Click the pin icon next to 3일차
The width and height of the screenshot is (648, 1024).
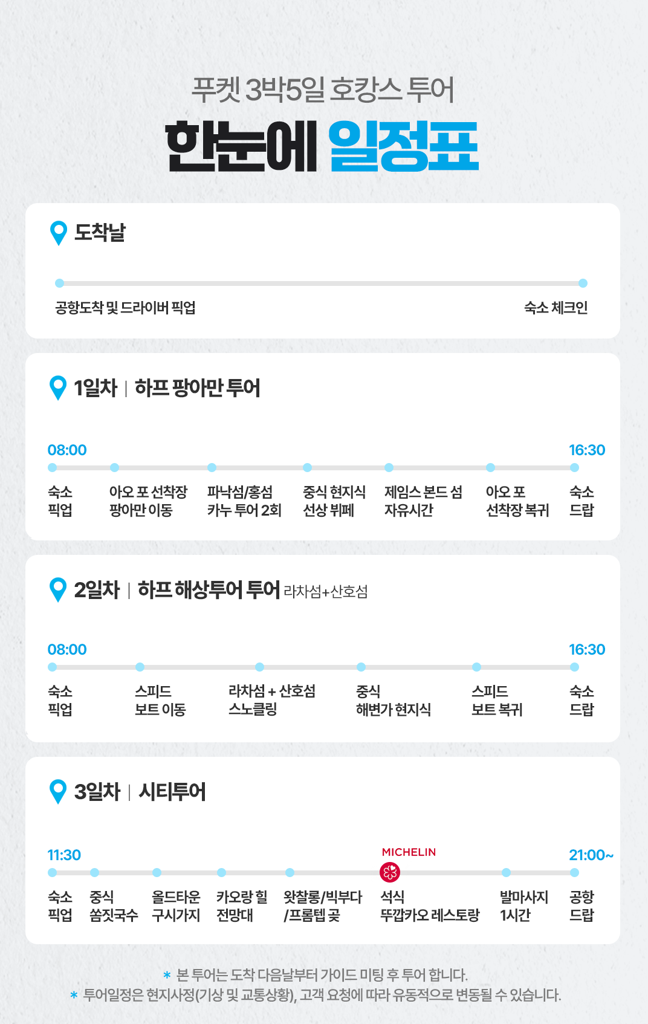[x=58, y=791]
